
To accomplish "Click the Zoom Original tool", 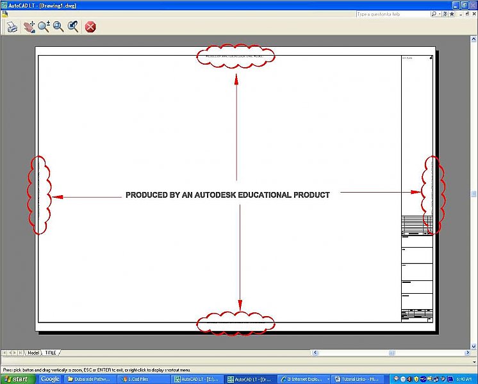I will [73, 26].
